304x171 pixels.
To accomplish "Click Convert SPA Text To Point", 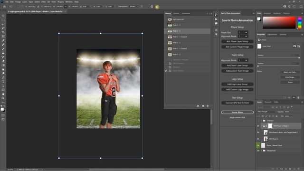I will (237, 103).
